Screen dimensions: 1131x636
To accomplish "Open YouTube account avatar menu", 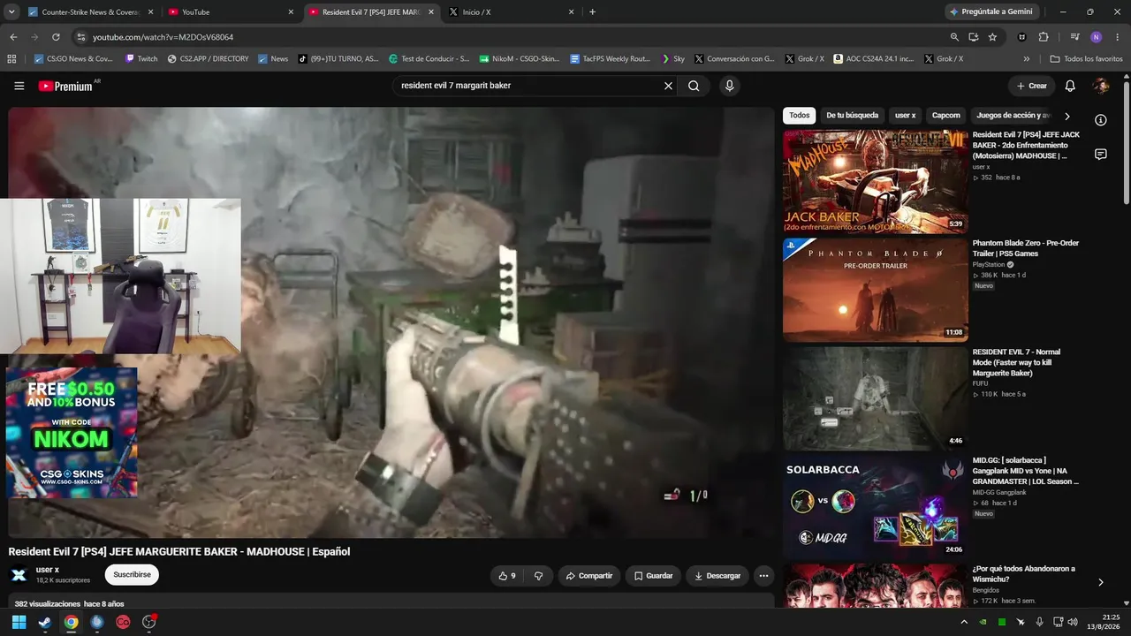I will (1101, 86).
